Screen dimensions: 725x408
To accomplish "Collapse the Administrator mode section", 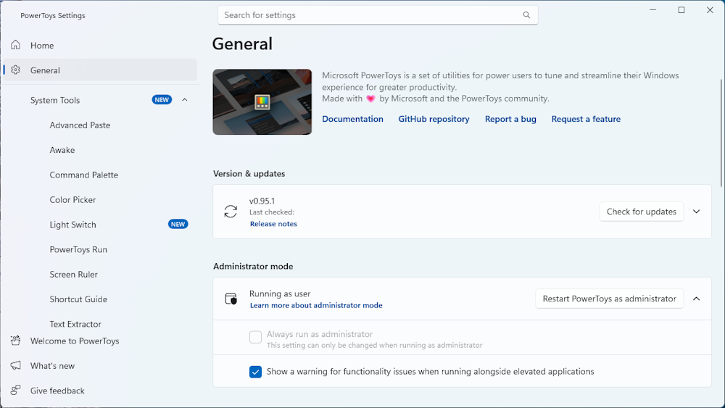I will [696, 299].
